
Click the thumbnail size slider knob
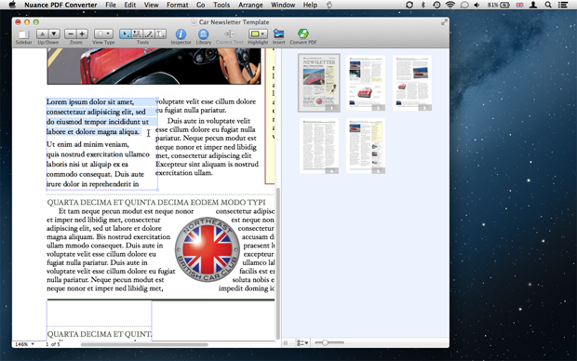point(325,342)
